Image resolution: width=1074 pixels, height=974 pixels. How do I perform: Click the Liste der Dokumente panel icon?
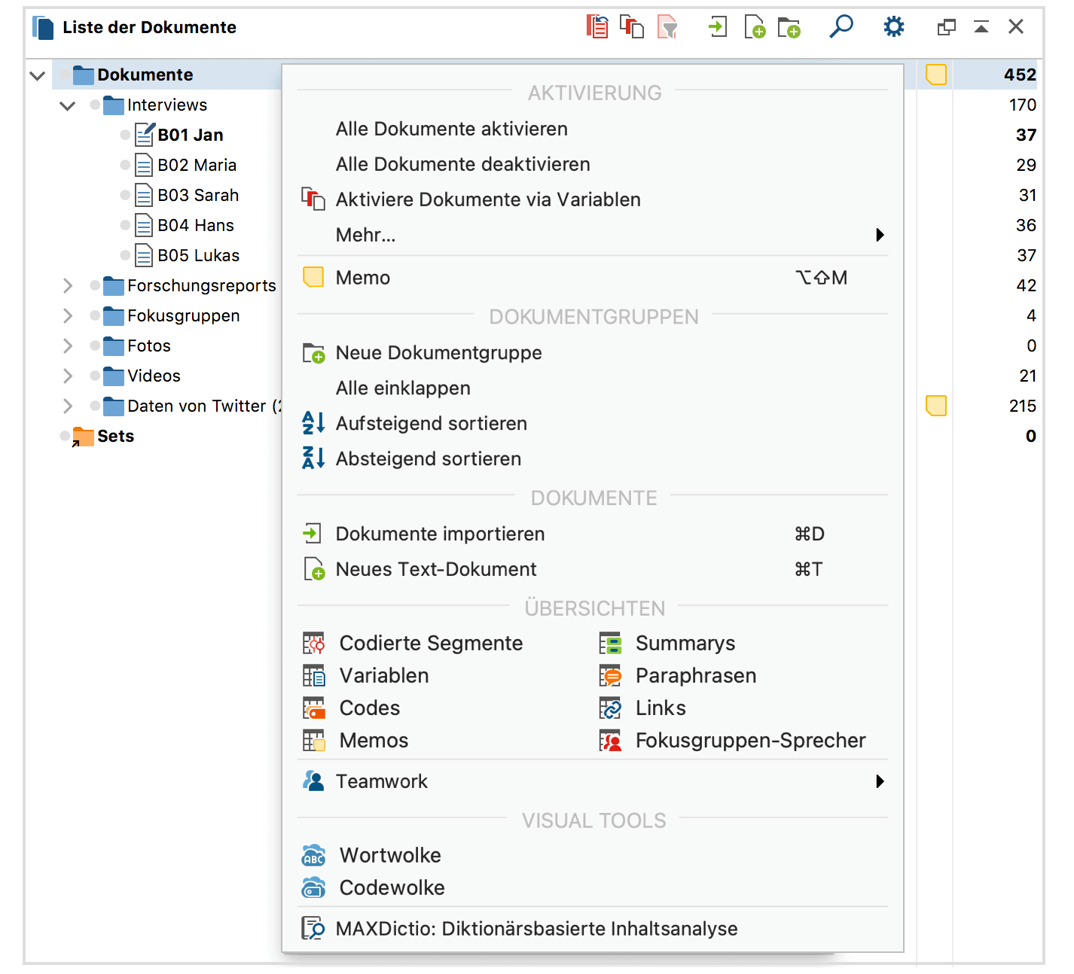click(x=43, y=28)
